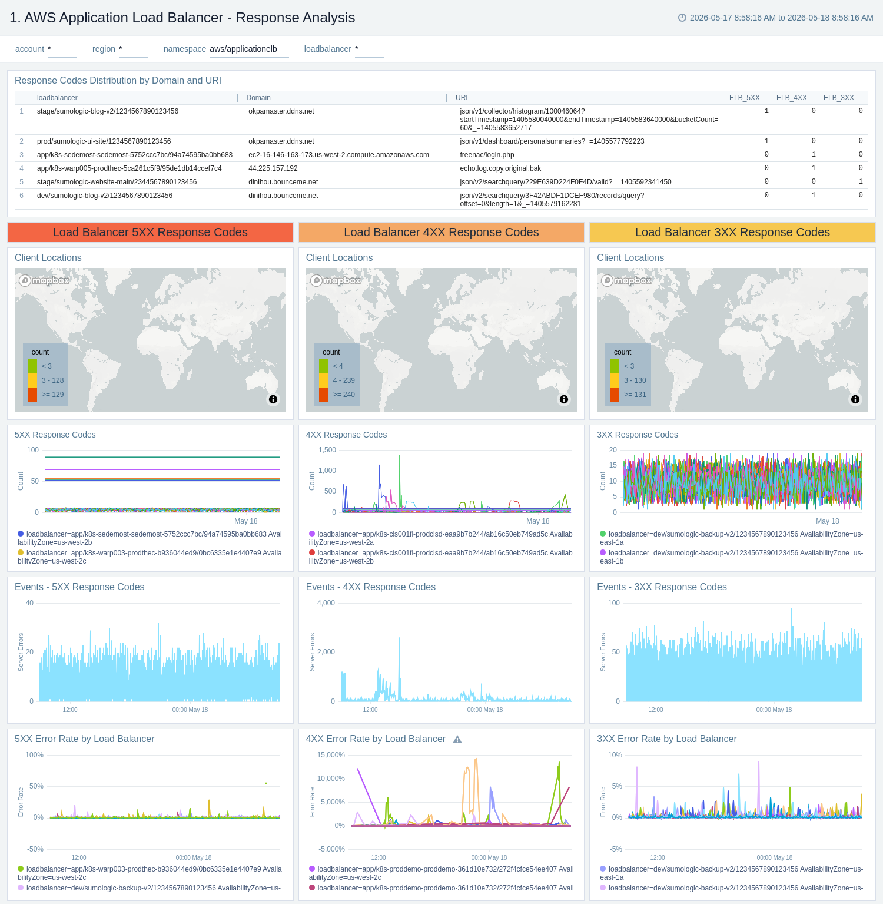This screenshot has height=904, width=883.
Task: Toggle sumologic-backup us-east-1a series in 3XX Response Codes legend
Action: [x=732, y=538]
